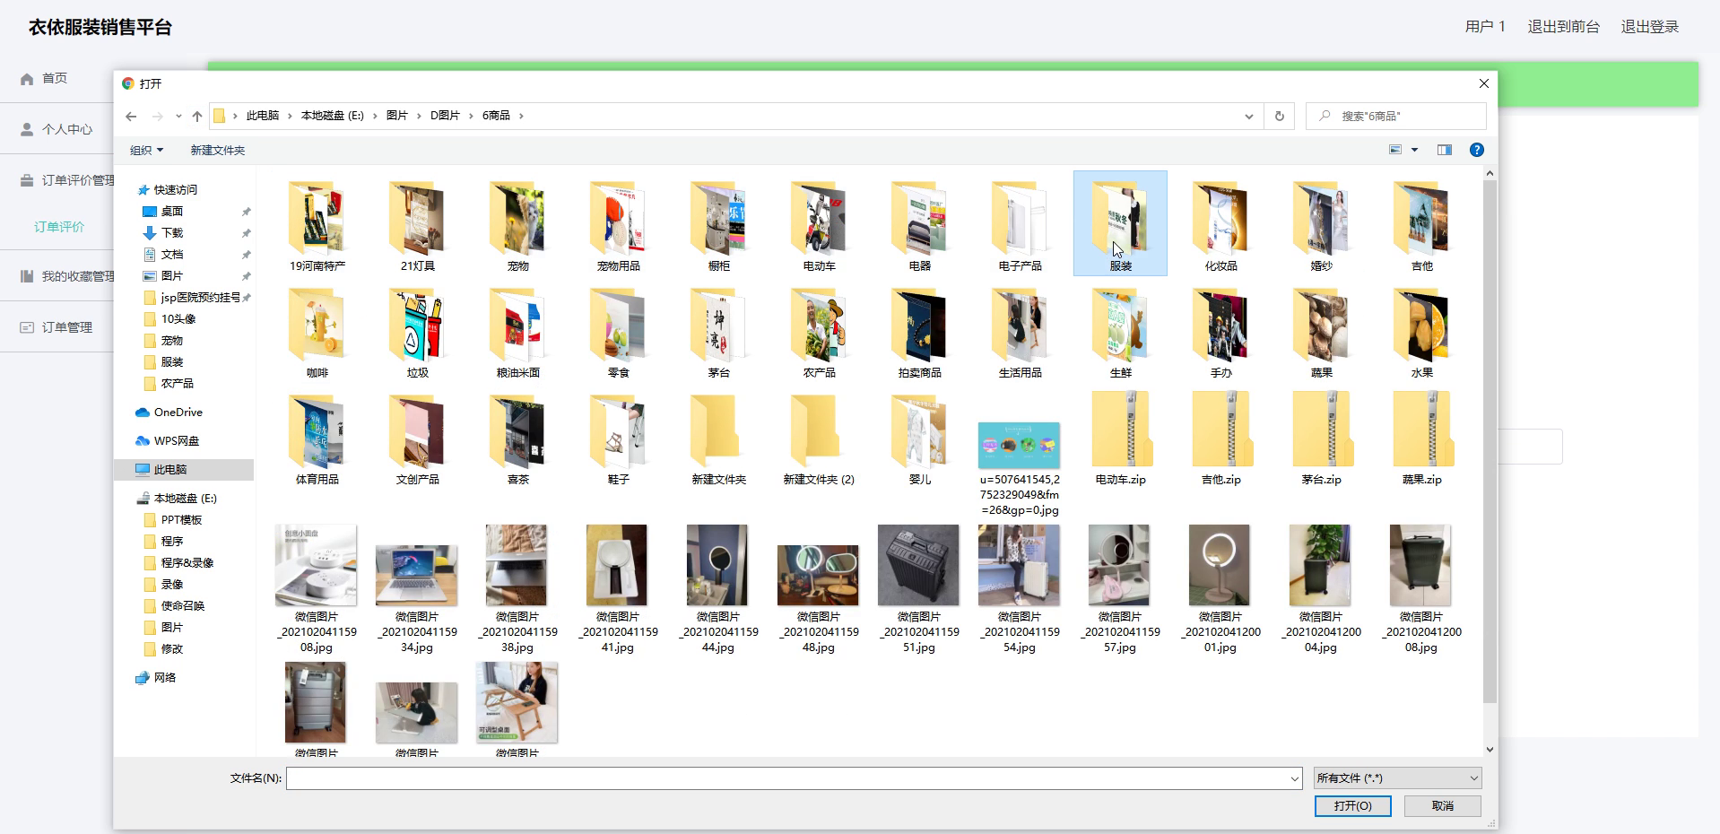The image size is (1720, 834).
Task: Click 此电脑 breadcrumb segment
Action: [263, 116]
